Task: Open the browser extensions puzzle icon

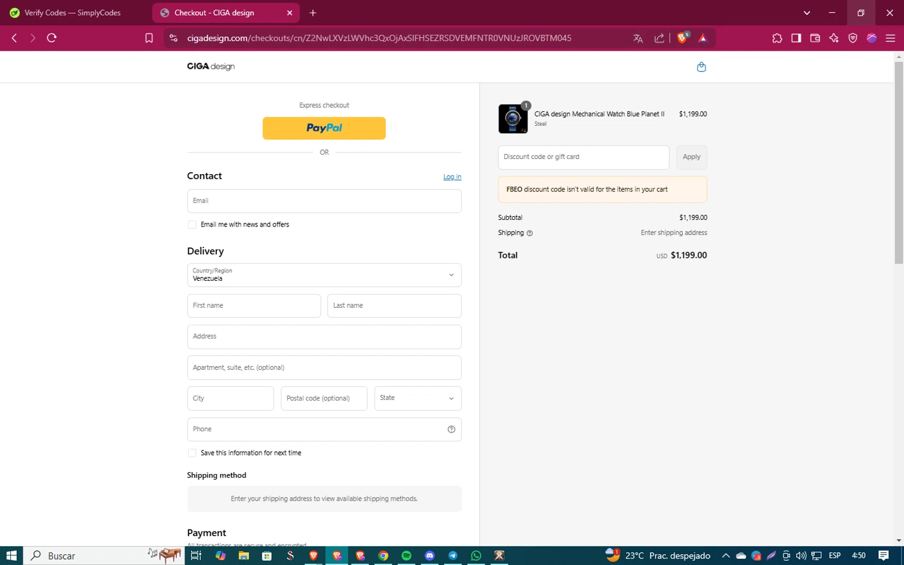Action: click(777, 38)
